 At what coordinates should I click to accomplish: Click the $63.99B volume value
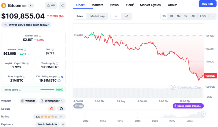(10, 54)
